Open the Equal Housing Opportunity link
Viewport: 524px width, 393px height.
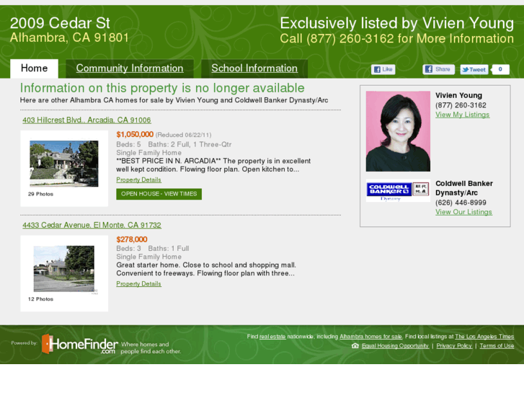pos(395,346)
